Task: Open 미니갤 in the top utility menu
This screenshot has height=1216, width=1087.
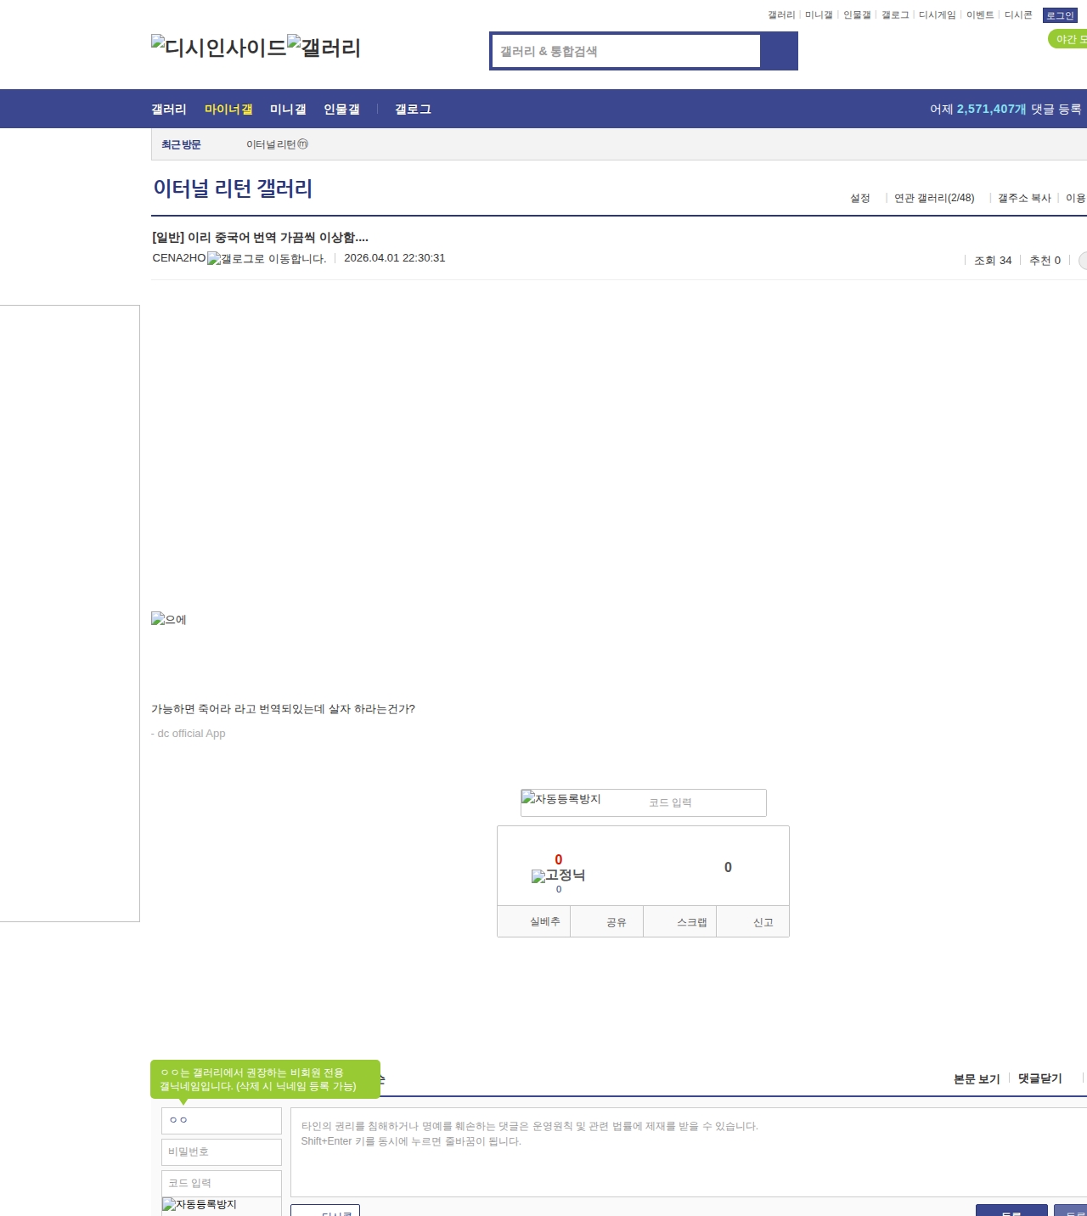Action: click(819, 15)
